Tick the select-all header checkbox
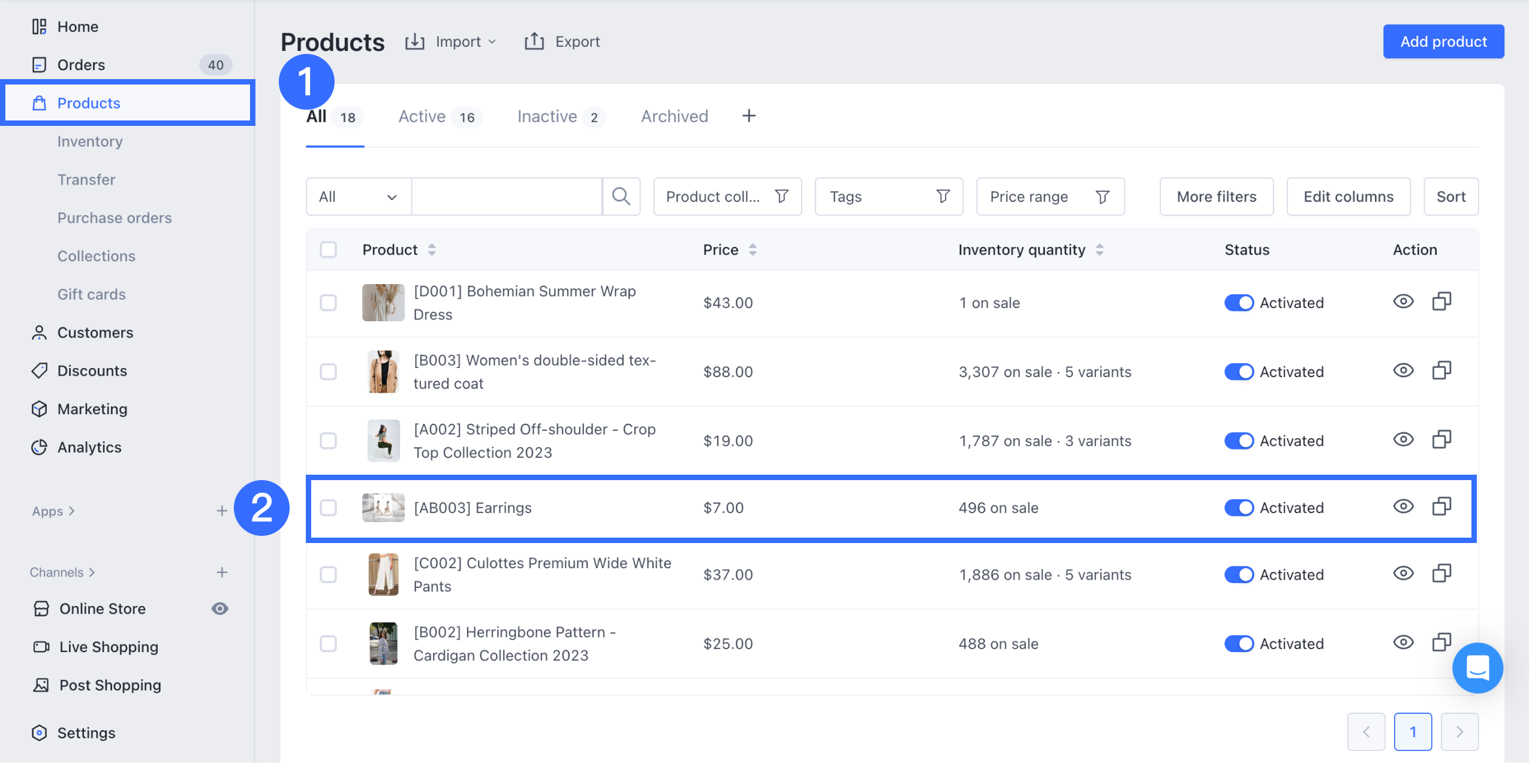1529x763 pixels. (x=329, y=249)
